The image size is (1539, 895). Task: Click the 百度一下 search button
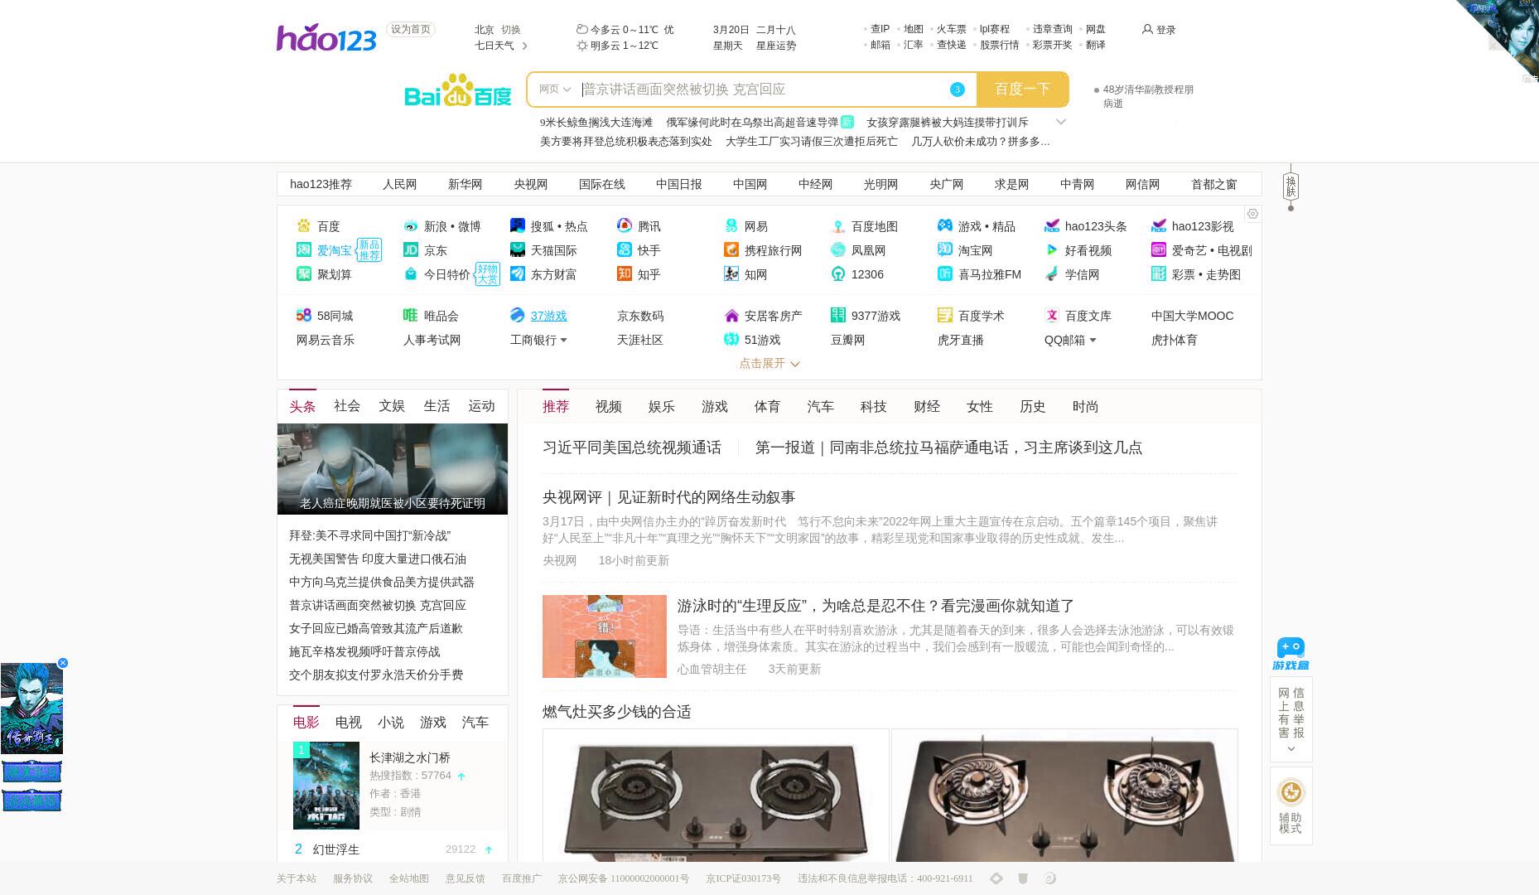coord(1022,89)
